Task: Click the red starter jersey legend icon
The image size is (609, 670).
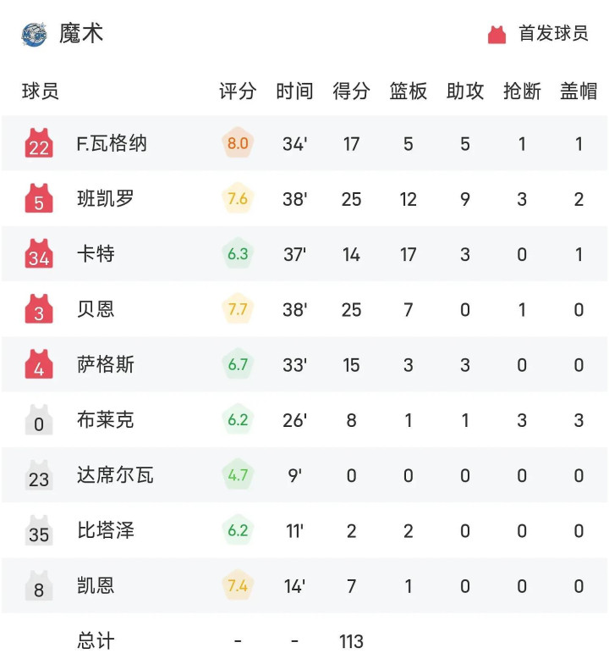Action: tap(497, 34)
